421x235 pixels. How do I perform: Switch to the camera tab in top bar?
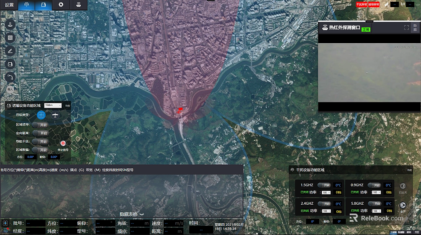click(61, 5)
